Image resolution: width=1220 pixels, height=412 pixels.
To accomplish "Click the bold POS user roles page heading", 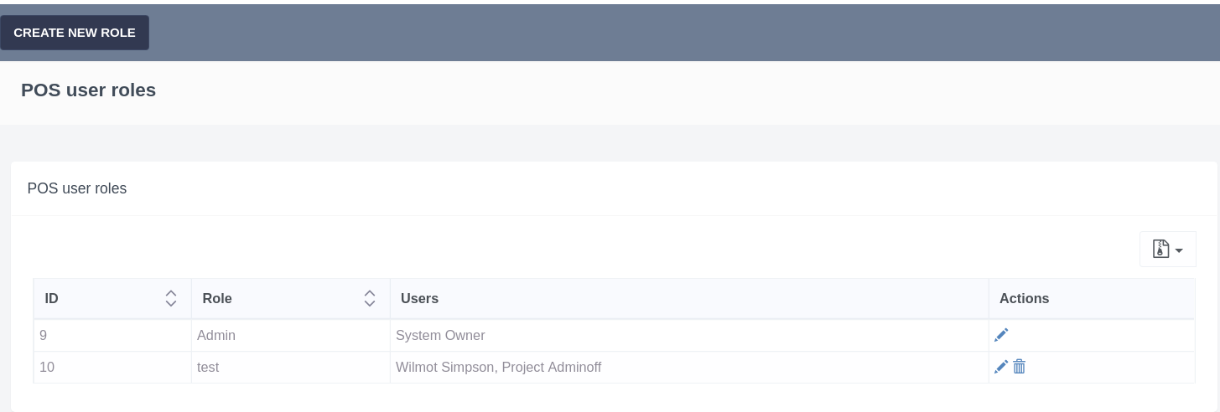I will click(89, 90).
